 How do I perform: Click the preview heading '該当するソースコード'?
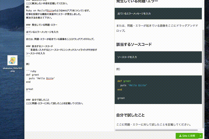point(134,44)
